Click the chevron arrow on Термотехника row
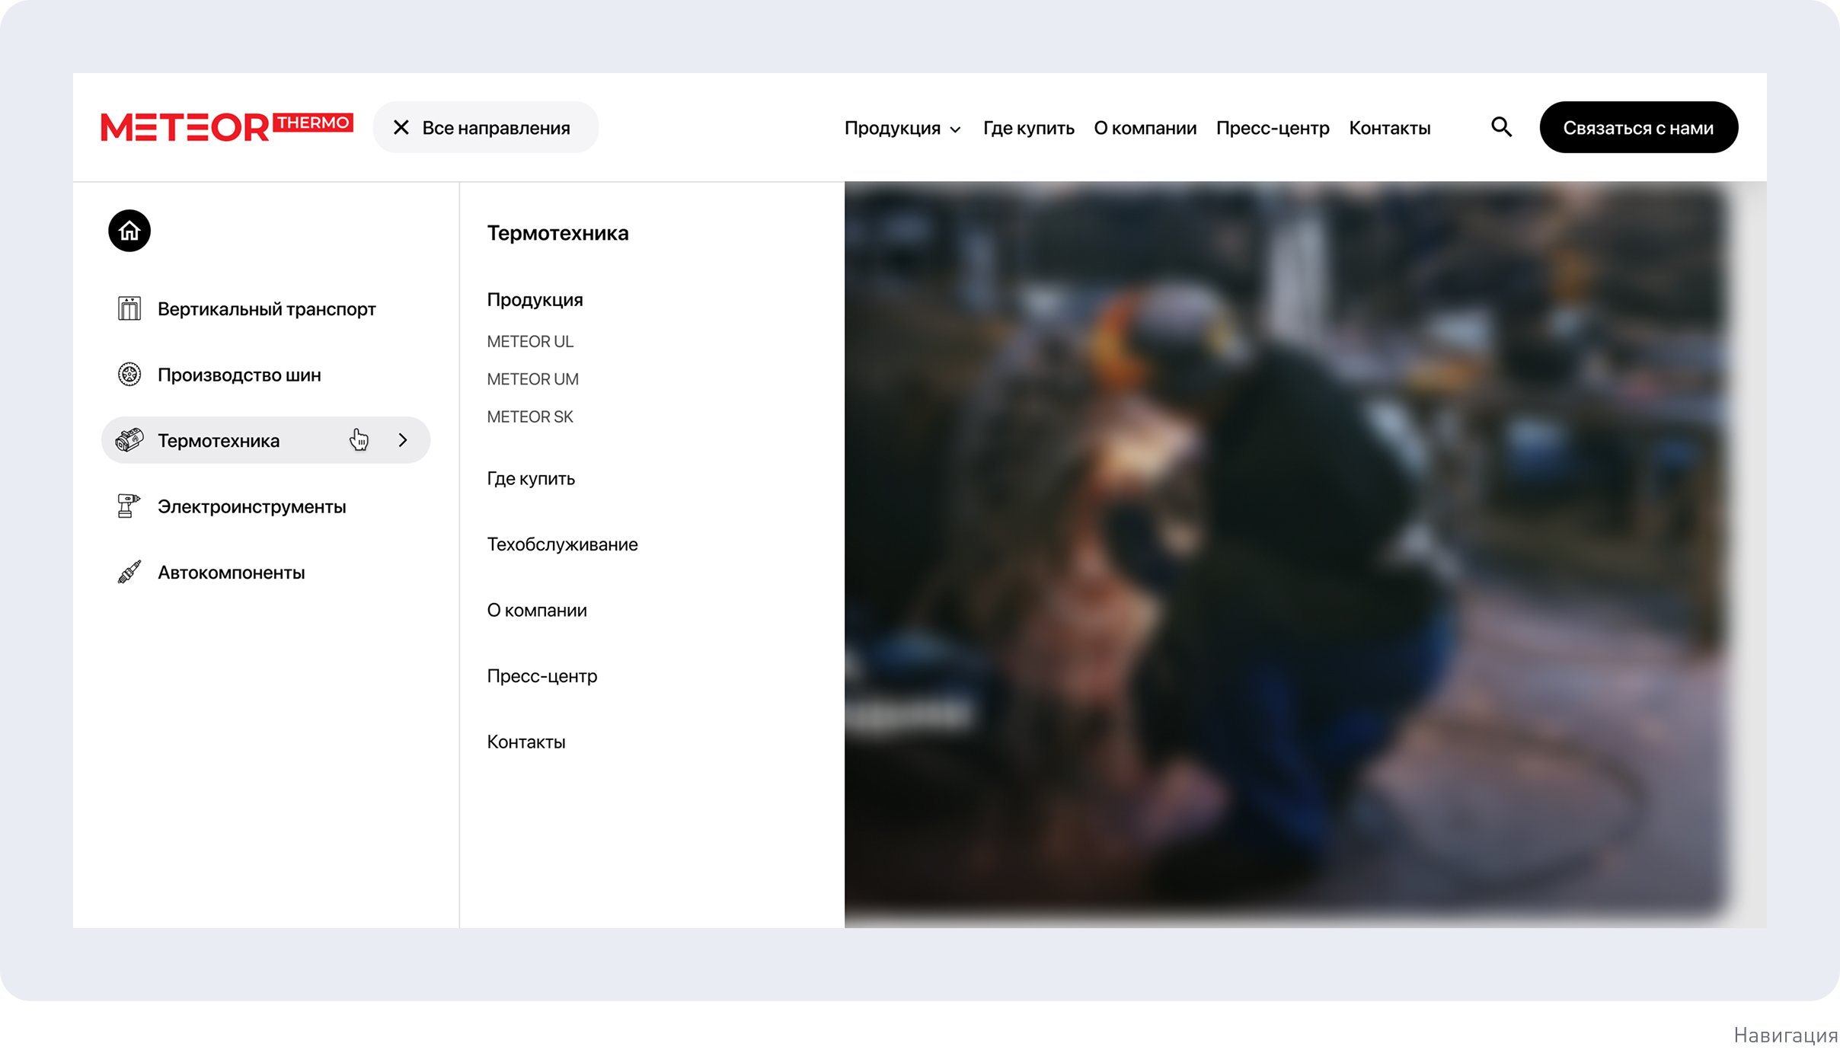The width and height of the screenshot is (1840, 1050). pyautogui.click(x=403, y=440)
